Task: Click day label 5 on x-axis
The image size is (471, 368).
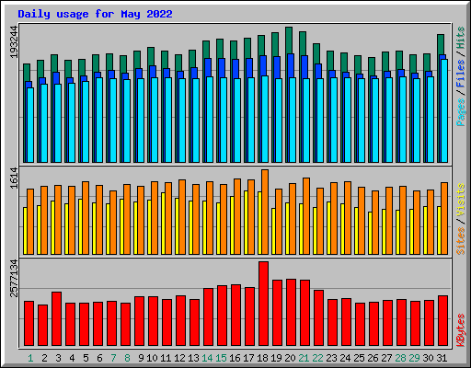Action: coord(86,358)
